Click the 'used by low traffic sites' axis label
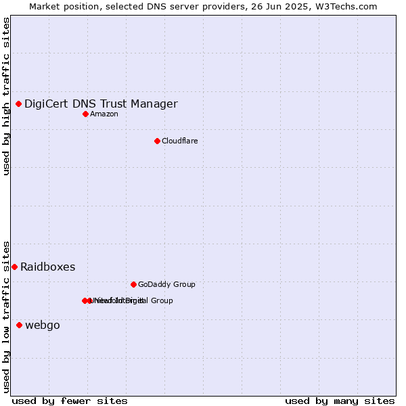The width and height of the screenshot is (406, 406). (x=6, y=317)
